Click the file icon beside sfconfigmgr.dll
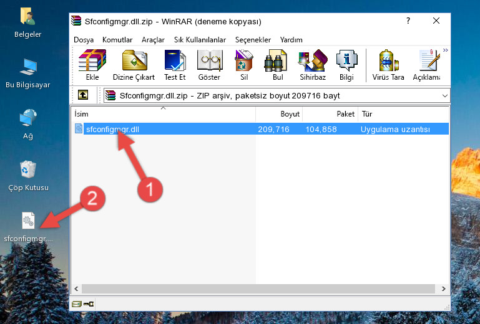 click(x=79, y=128)
